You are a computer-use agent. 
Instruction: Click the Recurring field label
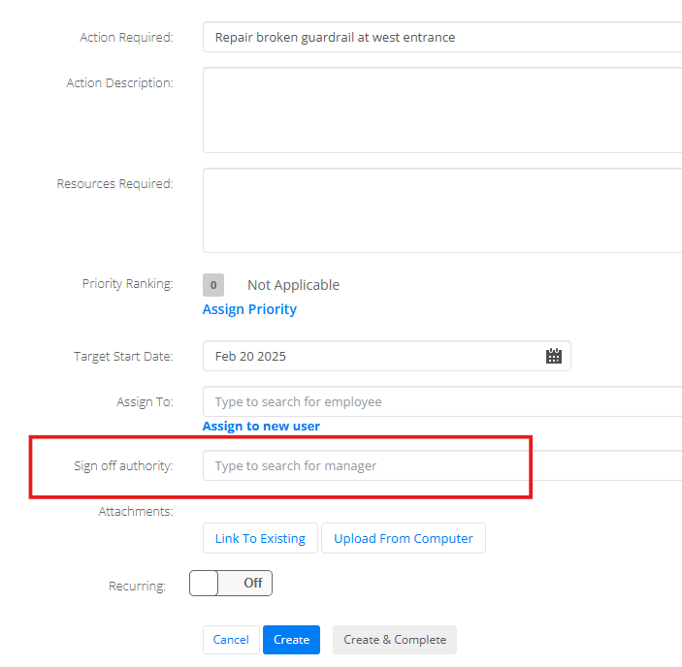pos(137,586)
